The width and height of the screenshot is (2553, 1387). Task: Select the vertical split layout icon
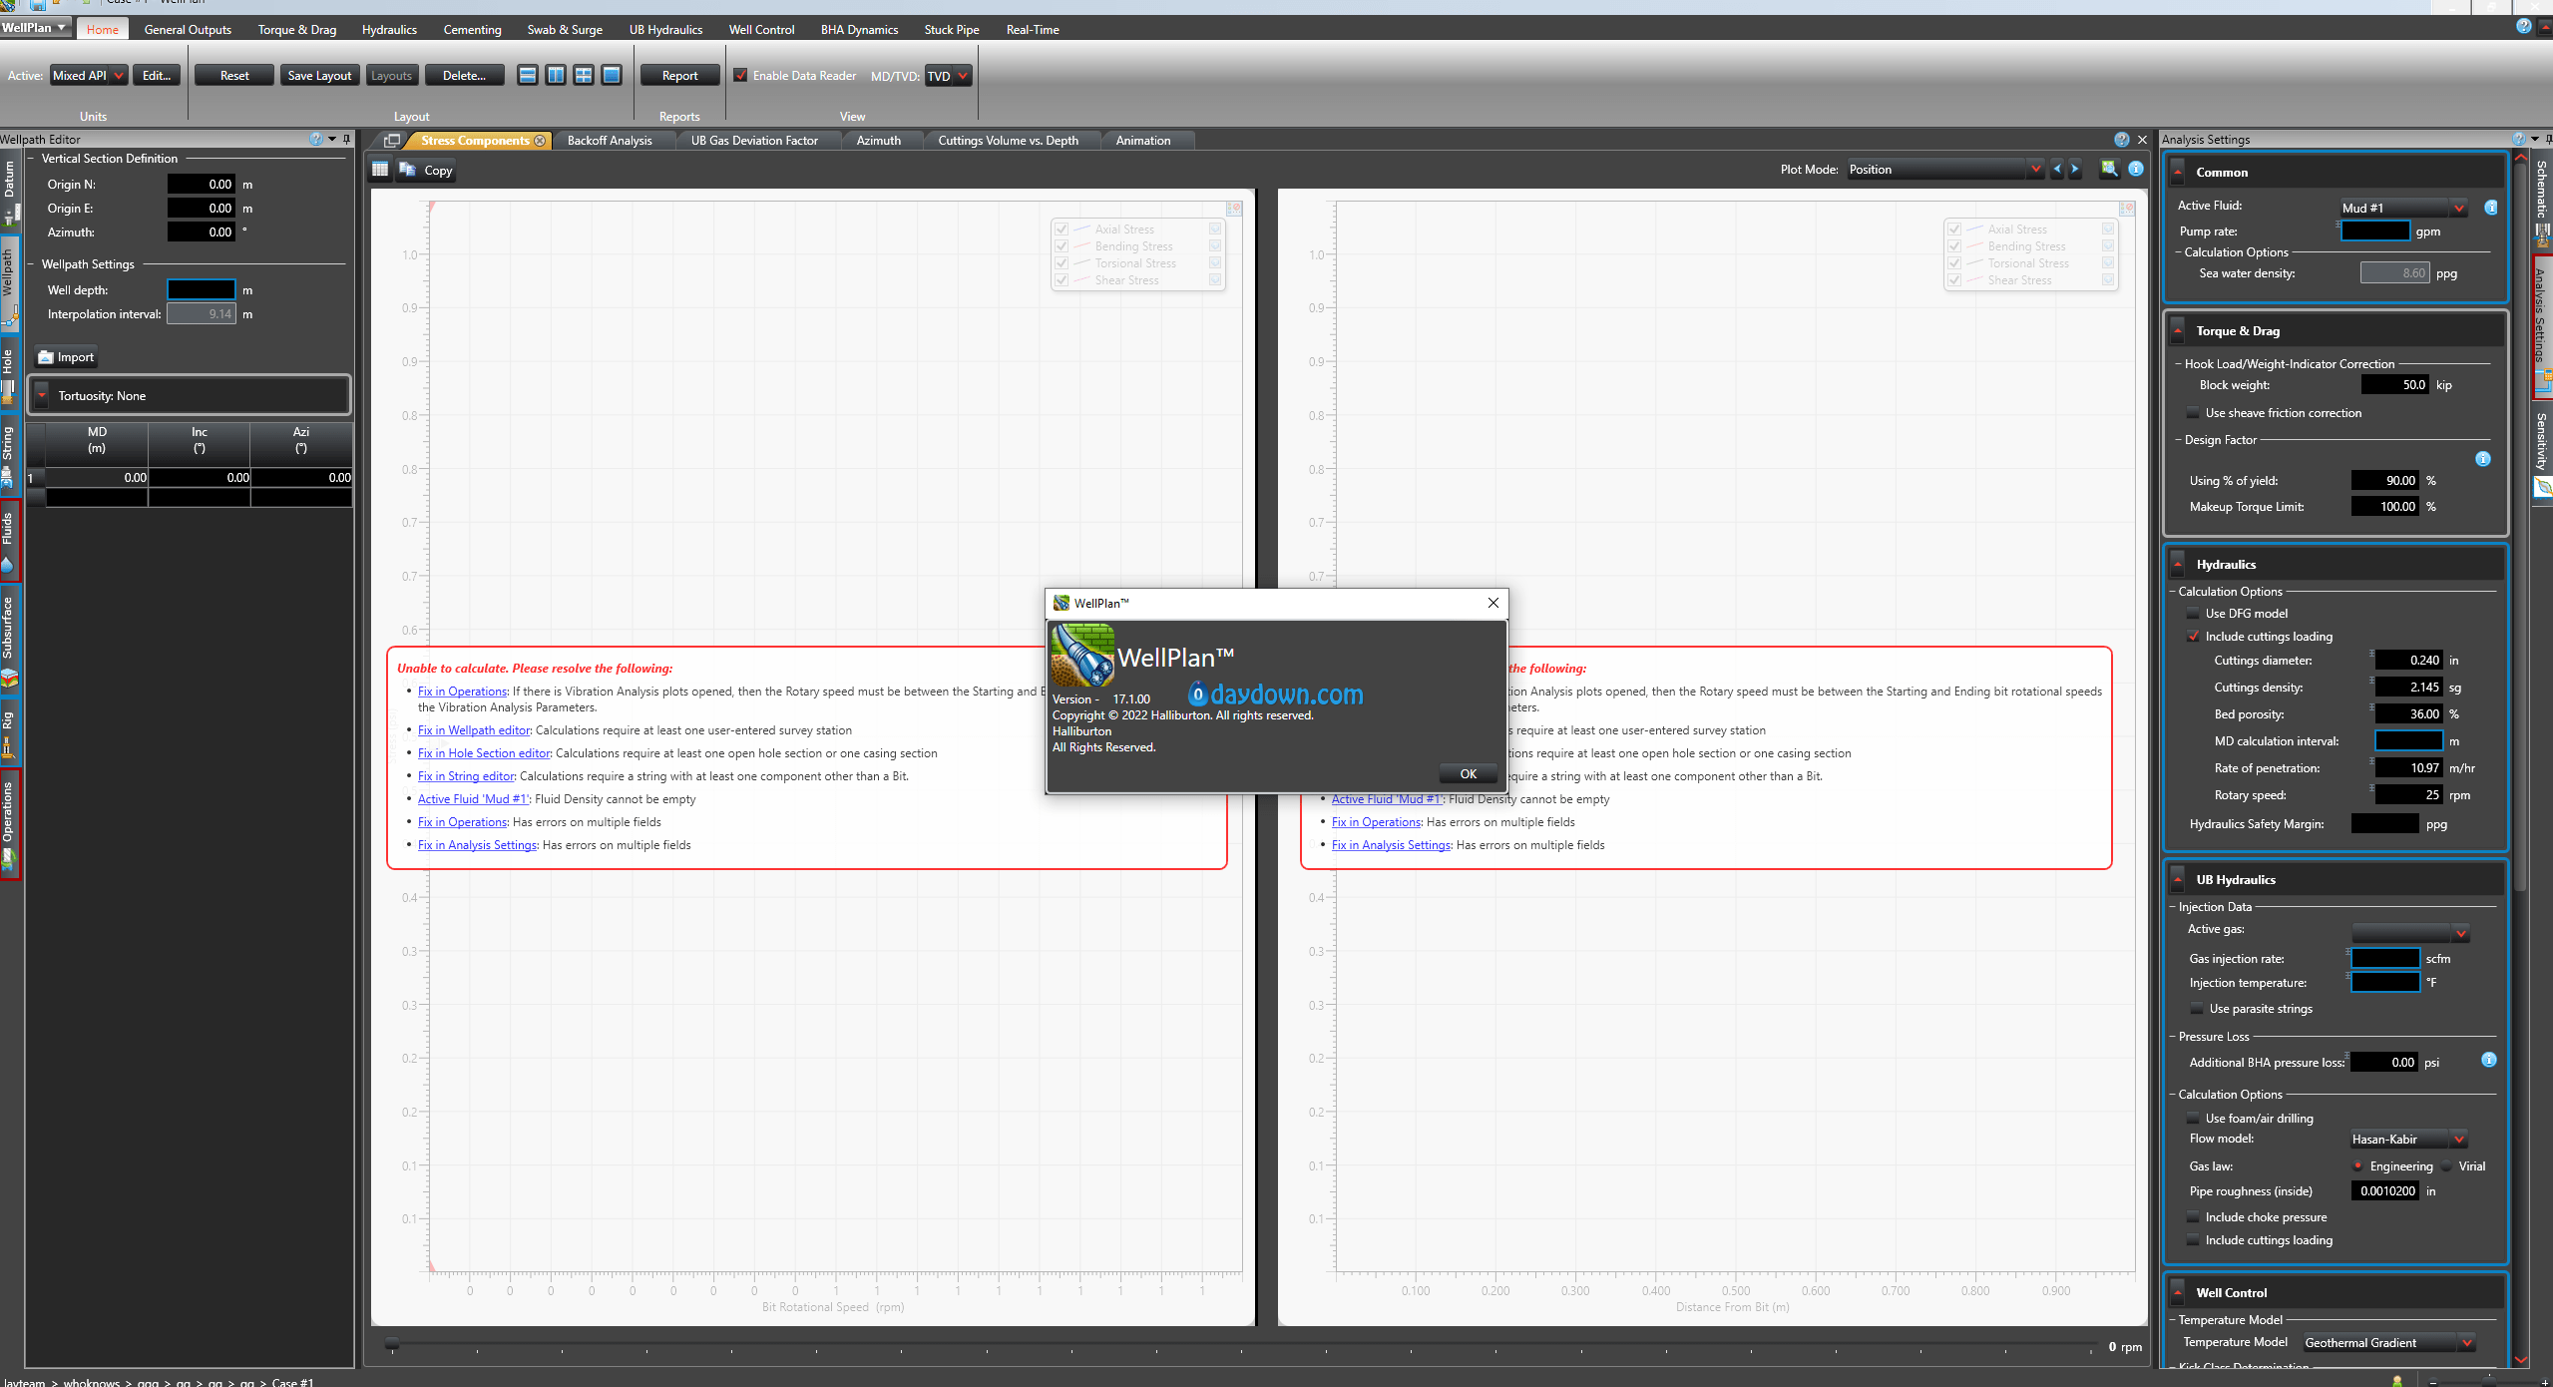click(556, 76)
